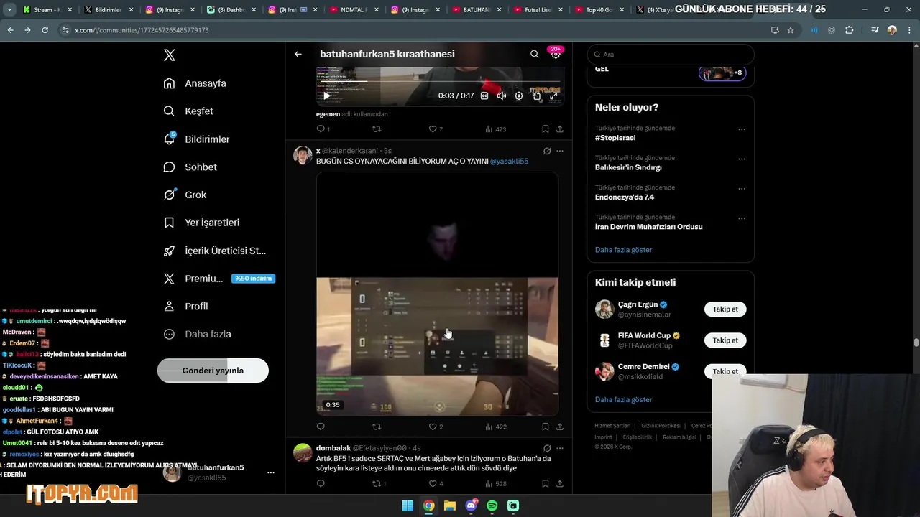Follow Çağrı Ergün with Takip et
Viewport: 920px width, 517px height.
725,309
